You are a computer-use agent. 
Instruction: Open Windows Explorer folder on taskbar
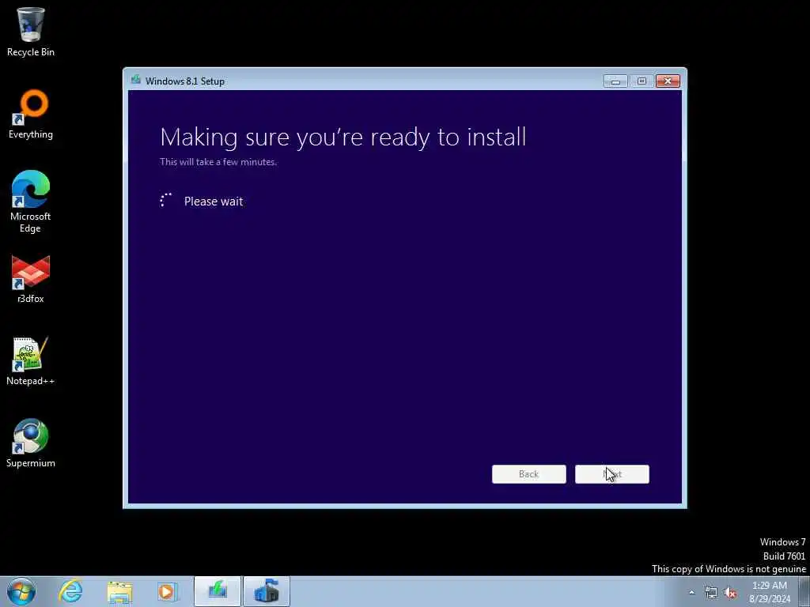point(120,591)
